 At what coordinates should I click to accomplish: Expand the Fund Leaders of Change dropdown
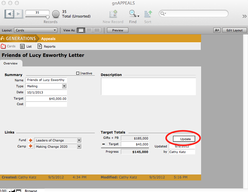coord(79,140)
